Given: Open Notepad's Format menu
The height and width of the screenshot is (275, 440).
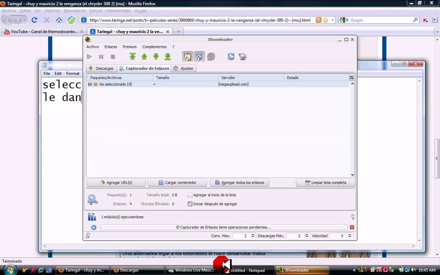Looking at the screenshot, I should coord(73,73).
